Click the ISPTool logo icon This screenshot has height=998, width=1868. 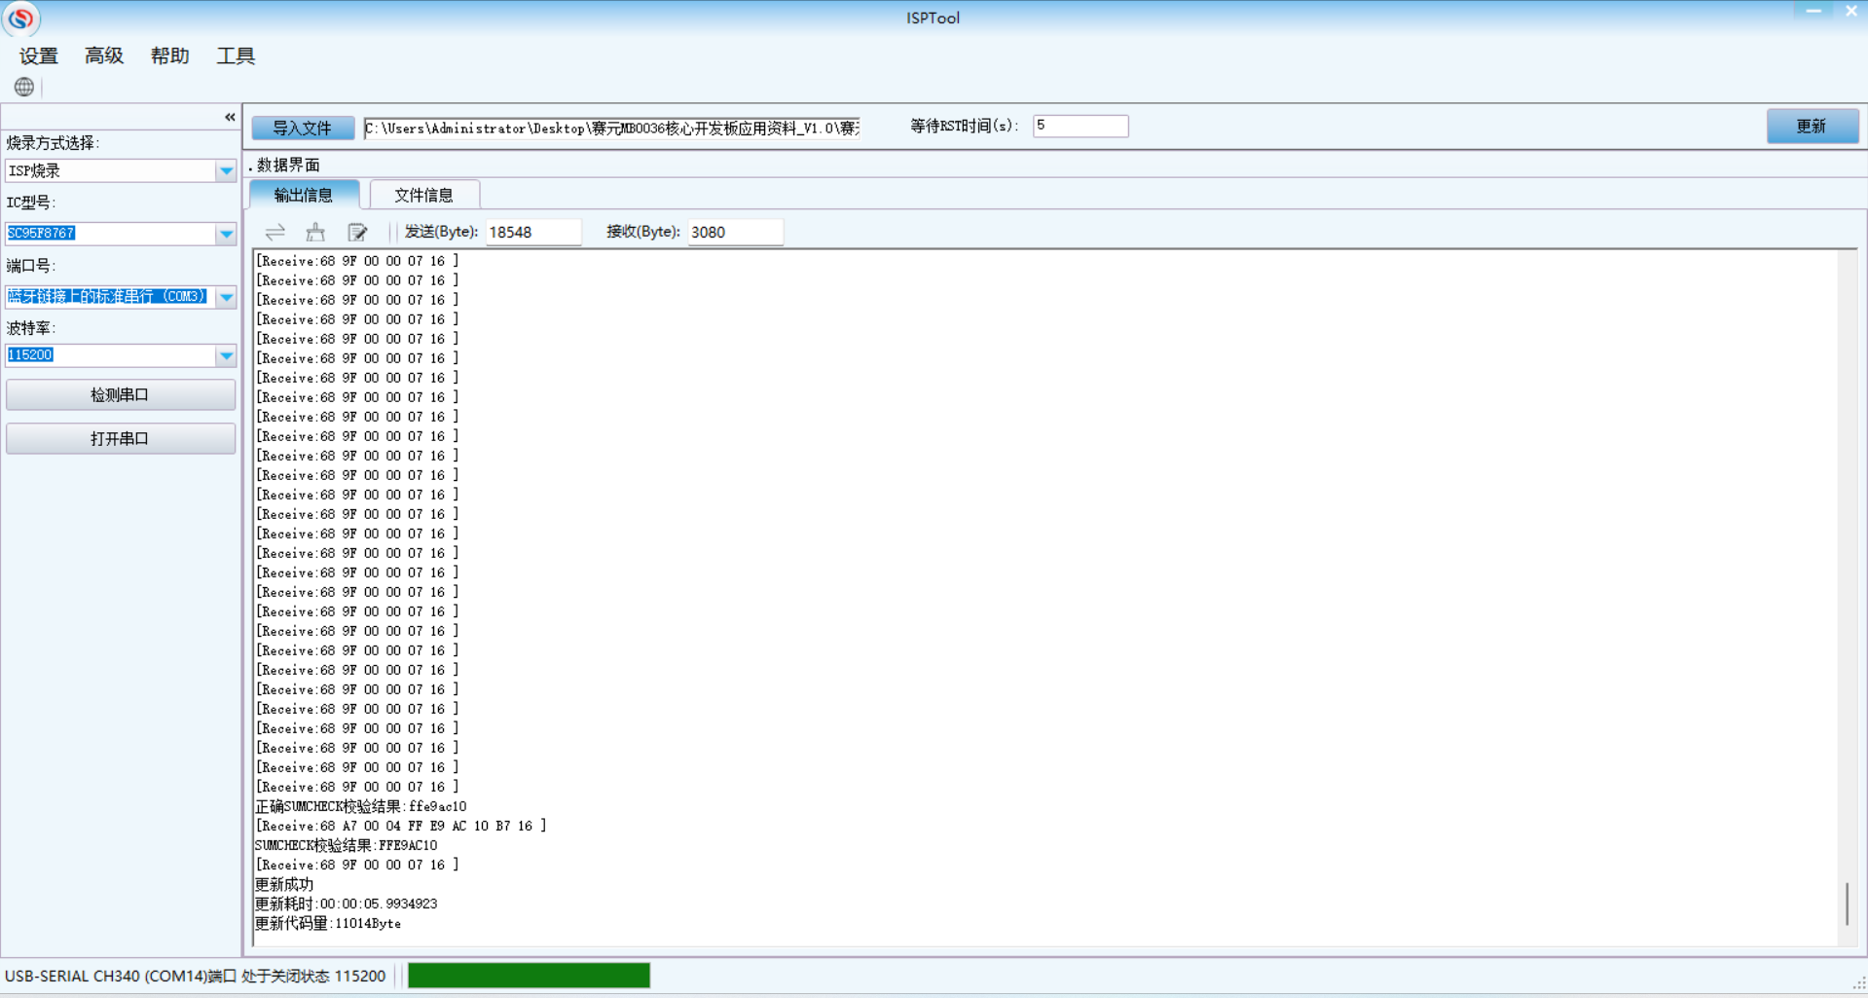20,18
